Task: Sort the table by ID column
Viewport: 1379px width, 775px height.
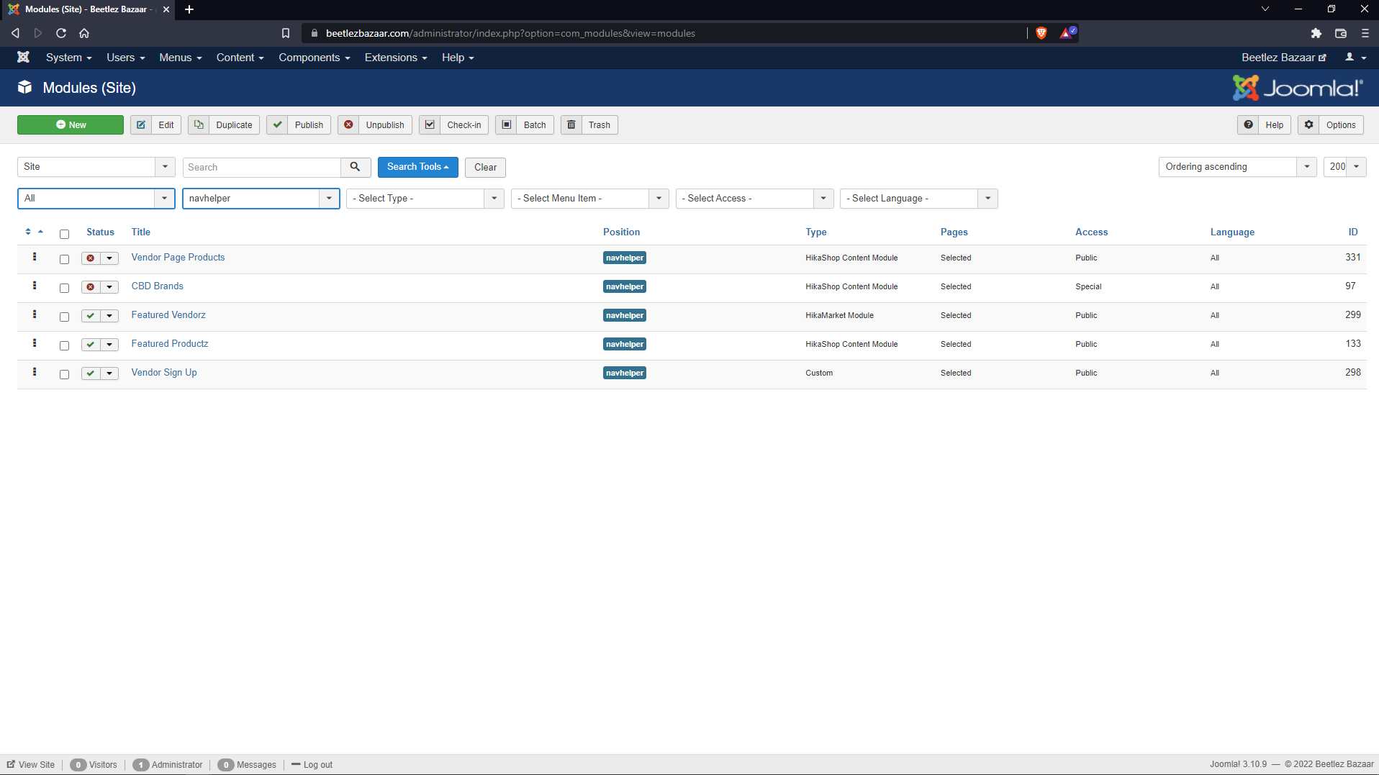Action: [1353, 232]
